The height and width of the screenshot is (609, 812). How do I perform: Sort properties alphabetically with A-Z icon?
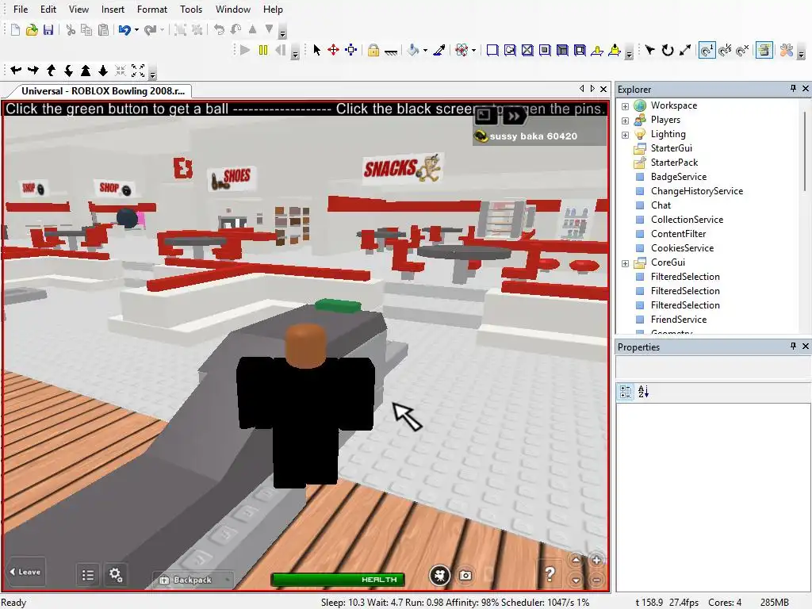coord(643,392)
